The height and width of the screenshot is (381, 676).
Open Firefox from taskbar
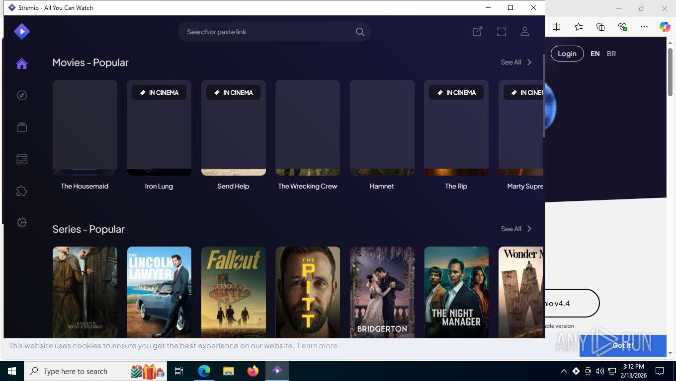(253, 371)
